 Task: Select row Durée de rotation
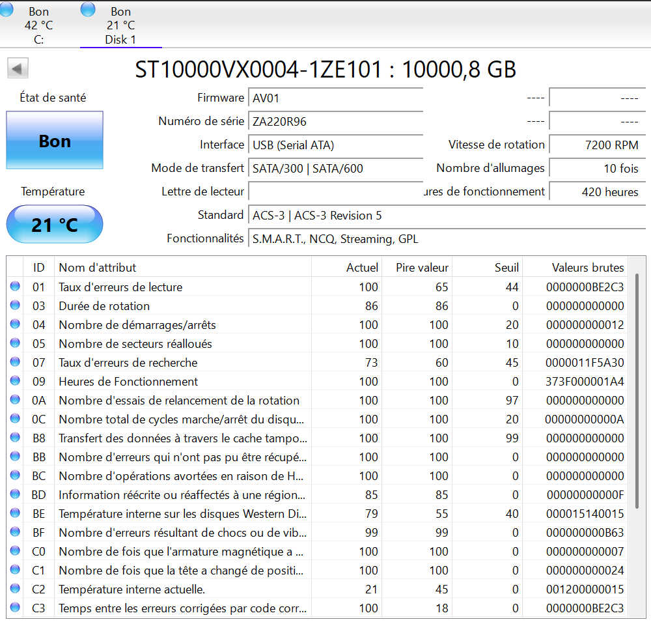coord(318,305)
